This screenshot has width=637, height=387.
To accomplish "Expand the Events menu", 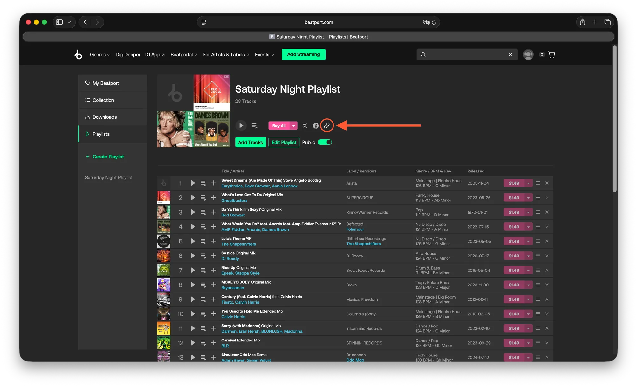I will pos(264,55).
